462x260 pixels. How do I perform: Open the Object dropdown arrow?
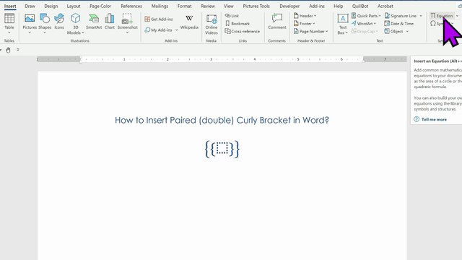pos(407,31)
